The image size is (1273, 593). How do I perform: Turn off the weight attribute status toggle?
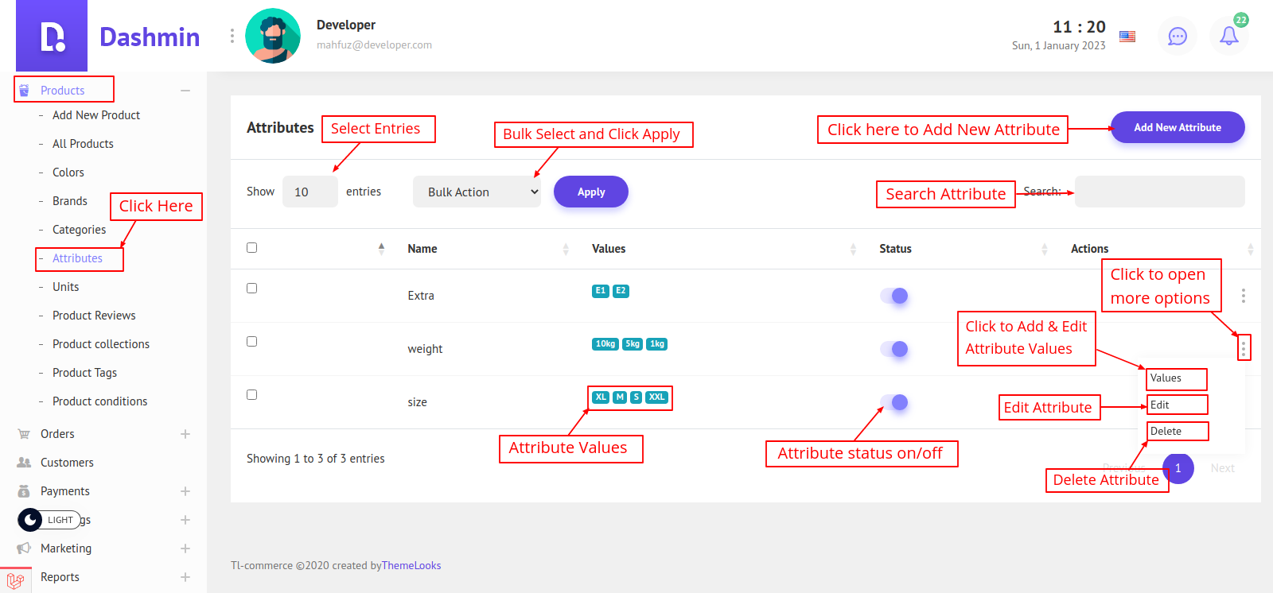point(894,349)
